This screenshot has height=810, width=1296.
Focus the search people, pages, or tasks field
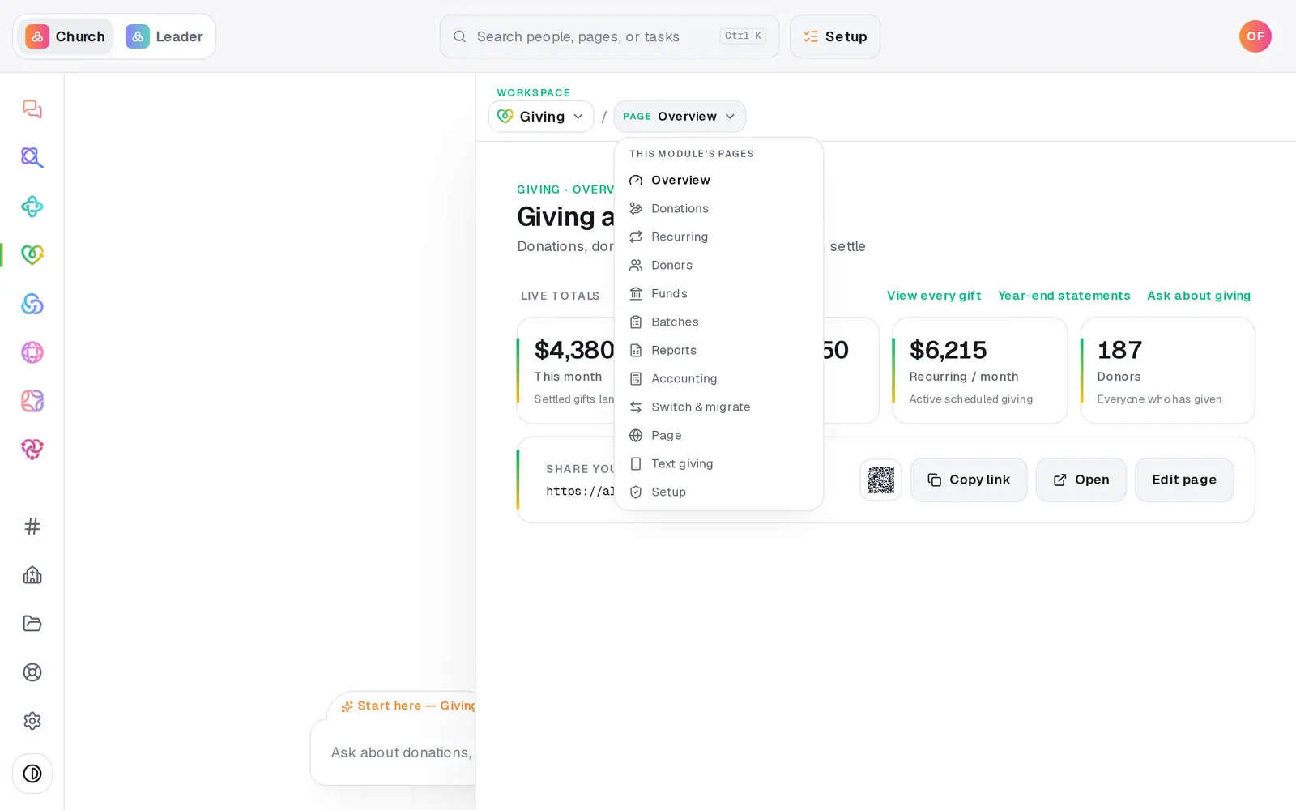(x=609, y=36)
